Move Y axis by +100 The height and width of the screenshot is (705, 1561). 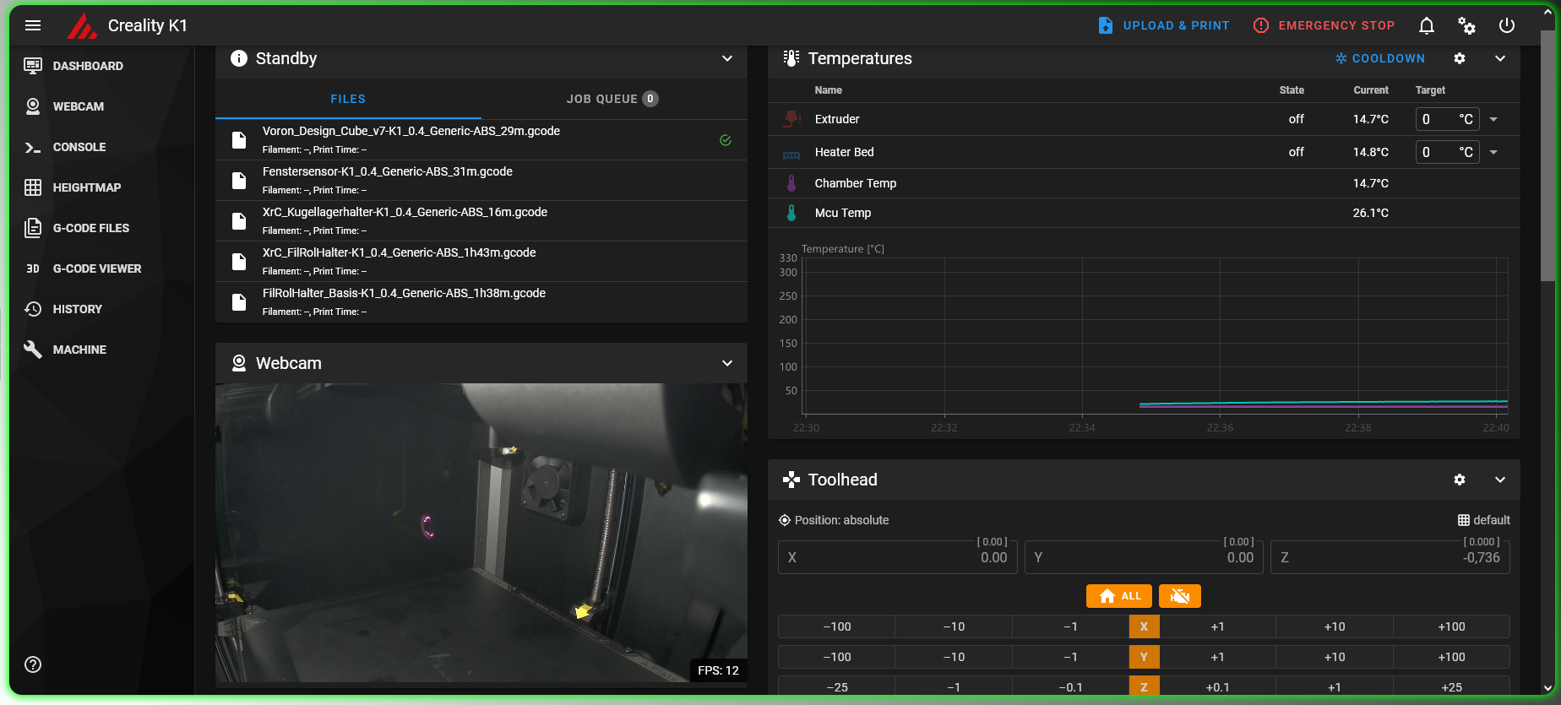(1451, 657)
